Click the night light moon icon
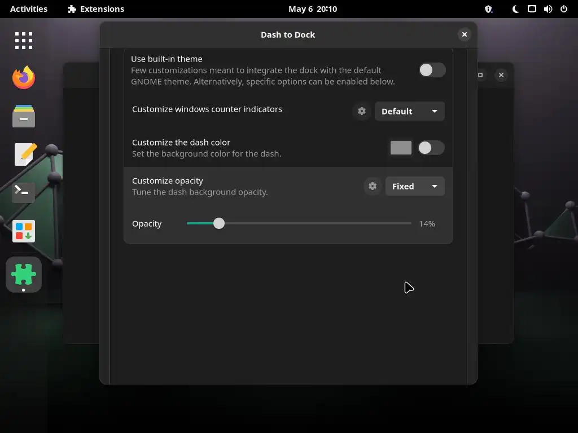The image size is (578, 433). coord(515,9)
